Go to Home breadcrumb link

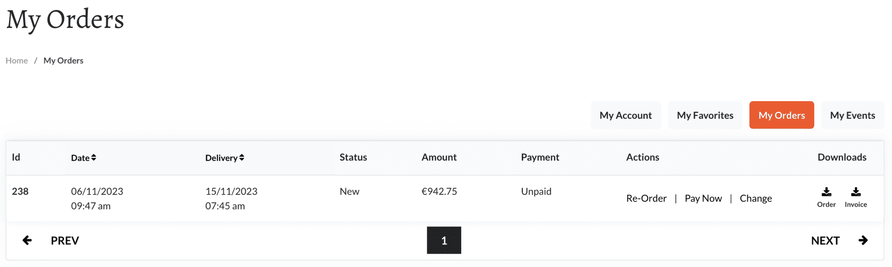[17, 61]
